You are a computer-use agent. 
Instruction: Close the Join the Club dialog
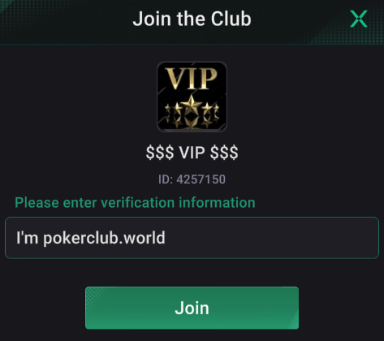tap(359, 19)
